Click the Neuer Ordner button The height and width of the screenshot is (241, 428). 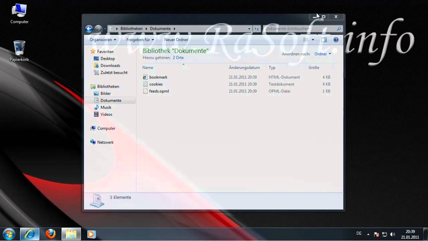176,39
